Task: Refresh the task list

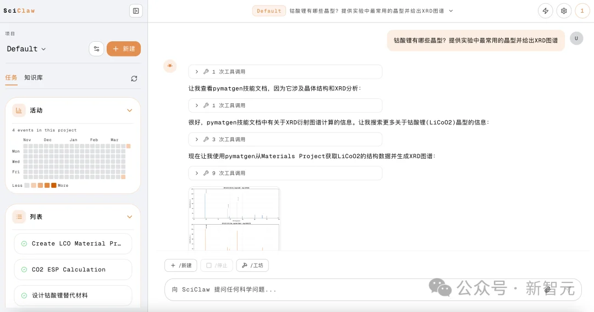Action: [134, 79]
